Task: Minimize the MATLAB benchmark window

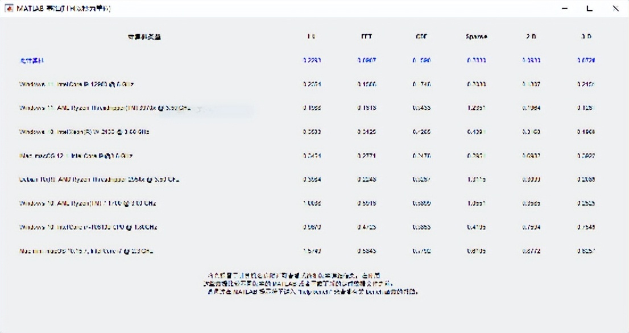Action: tap(565, 9)
